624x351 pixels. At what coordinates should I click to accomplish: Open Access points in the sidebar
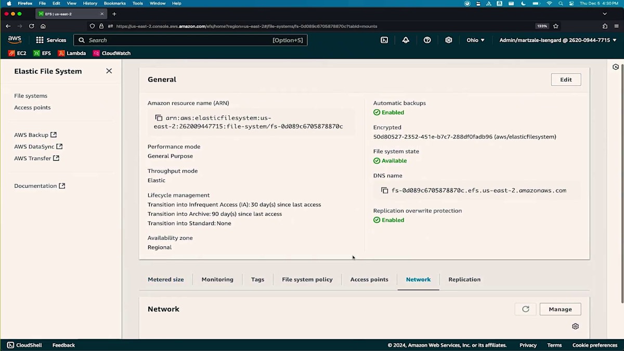32,107
